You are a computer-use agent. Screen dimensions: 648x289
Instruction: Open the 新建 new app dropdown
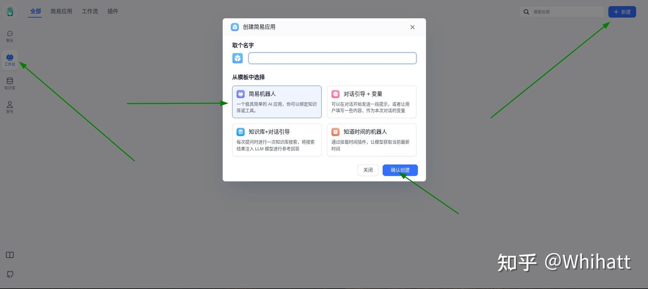pyautogui.click(x=622, y=12)
